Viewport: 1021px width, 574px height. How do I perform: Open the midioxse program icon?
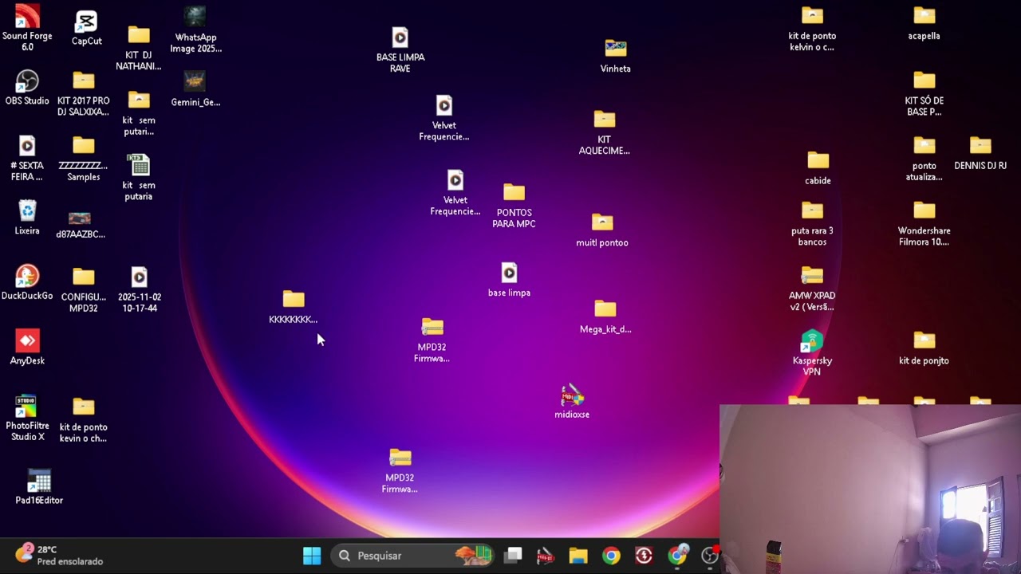click(x=572, y=401)
